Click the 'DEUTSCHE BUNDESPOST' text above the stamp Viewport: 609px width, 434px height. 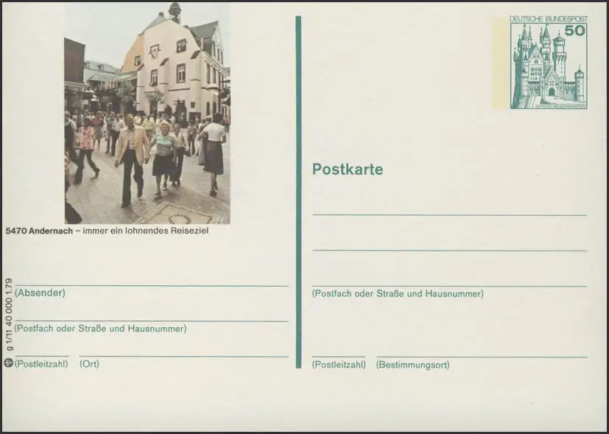pos(548,18)
